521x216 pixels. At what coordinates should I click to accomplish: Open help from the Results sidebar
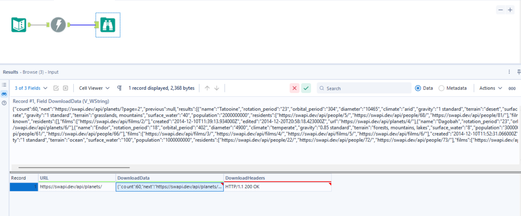[4, 103]
